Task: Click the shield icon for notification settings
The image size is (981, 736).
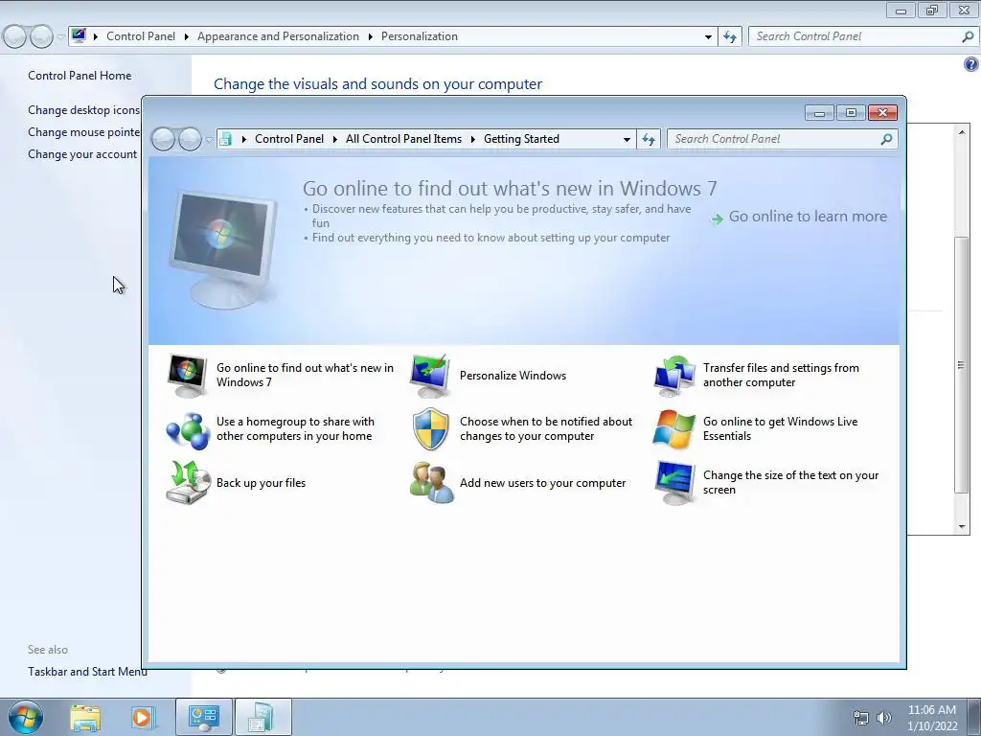Action: [430, 429]
